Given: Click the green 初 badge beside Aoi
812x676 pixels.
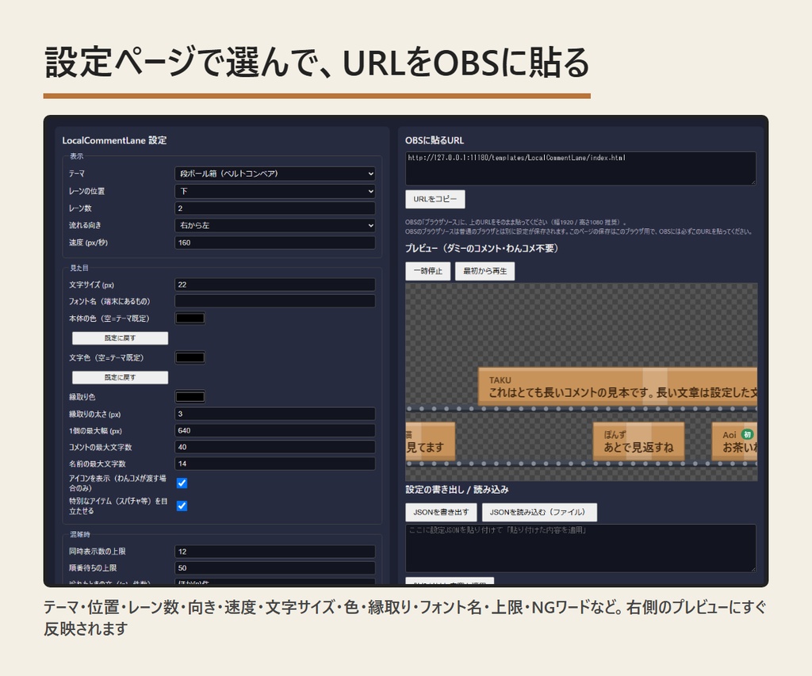Looking at the screenshot, I should pos(747,434).
